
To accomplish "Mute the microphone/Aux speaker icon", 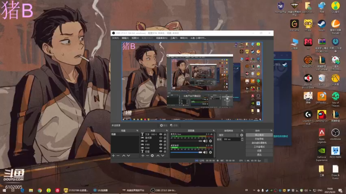I will click(x=205, y=141).
